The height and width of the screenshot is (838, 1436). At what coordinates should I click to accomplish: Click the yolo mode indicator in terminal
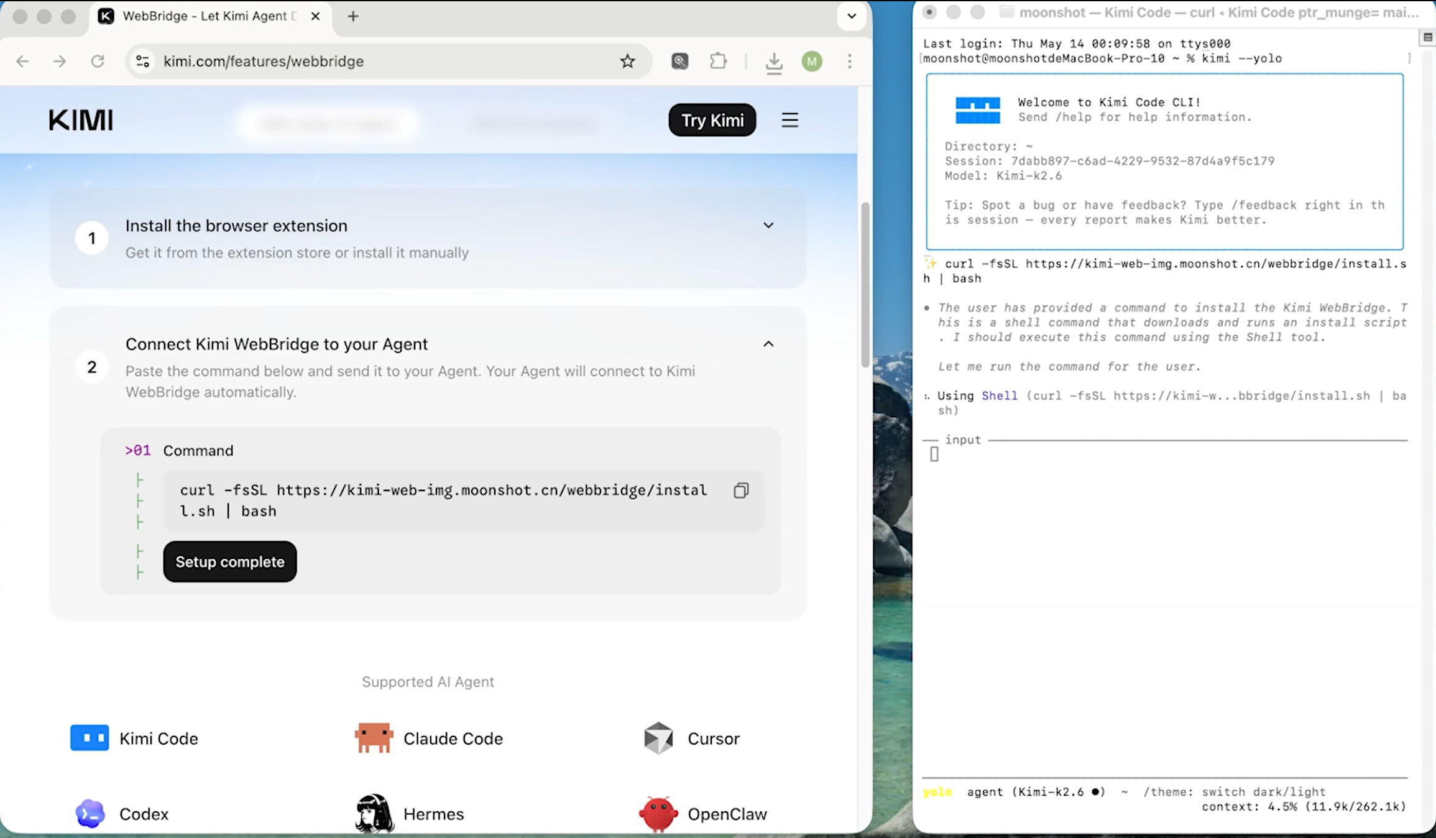937,792
